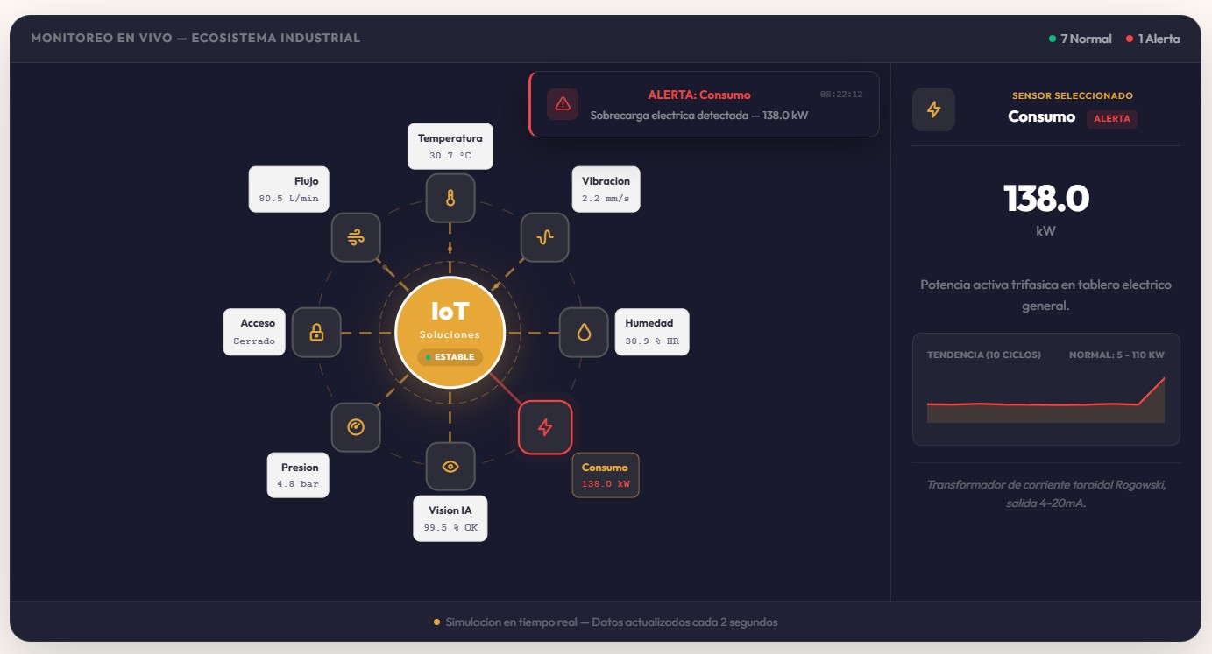Open the Vibracion 2.2 mm/s label card
Viewport: 1212px width, 654px height.
(x=606, y=189)
